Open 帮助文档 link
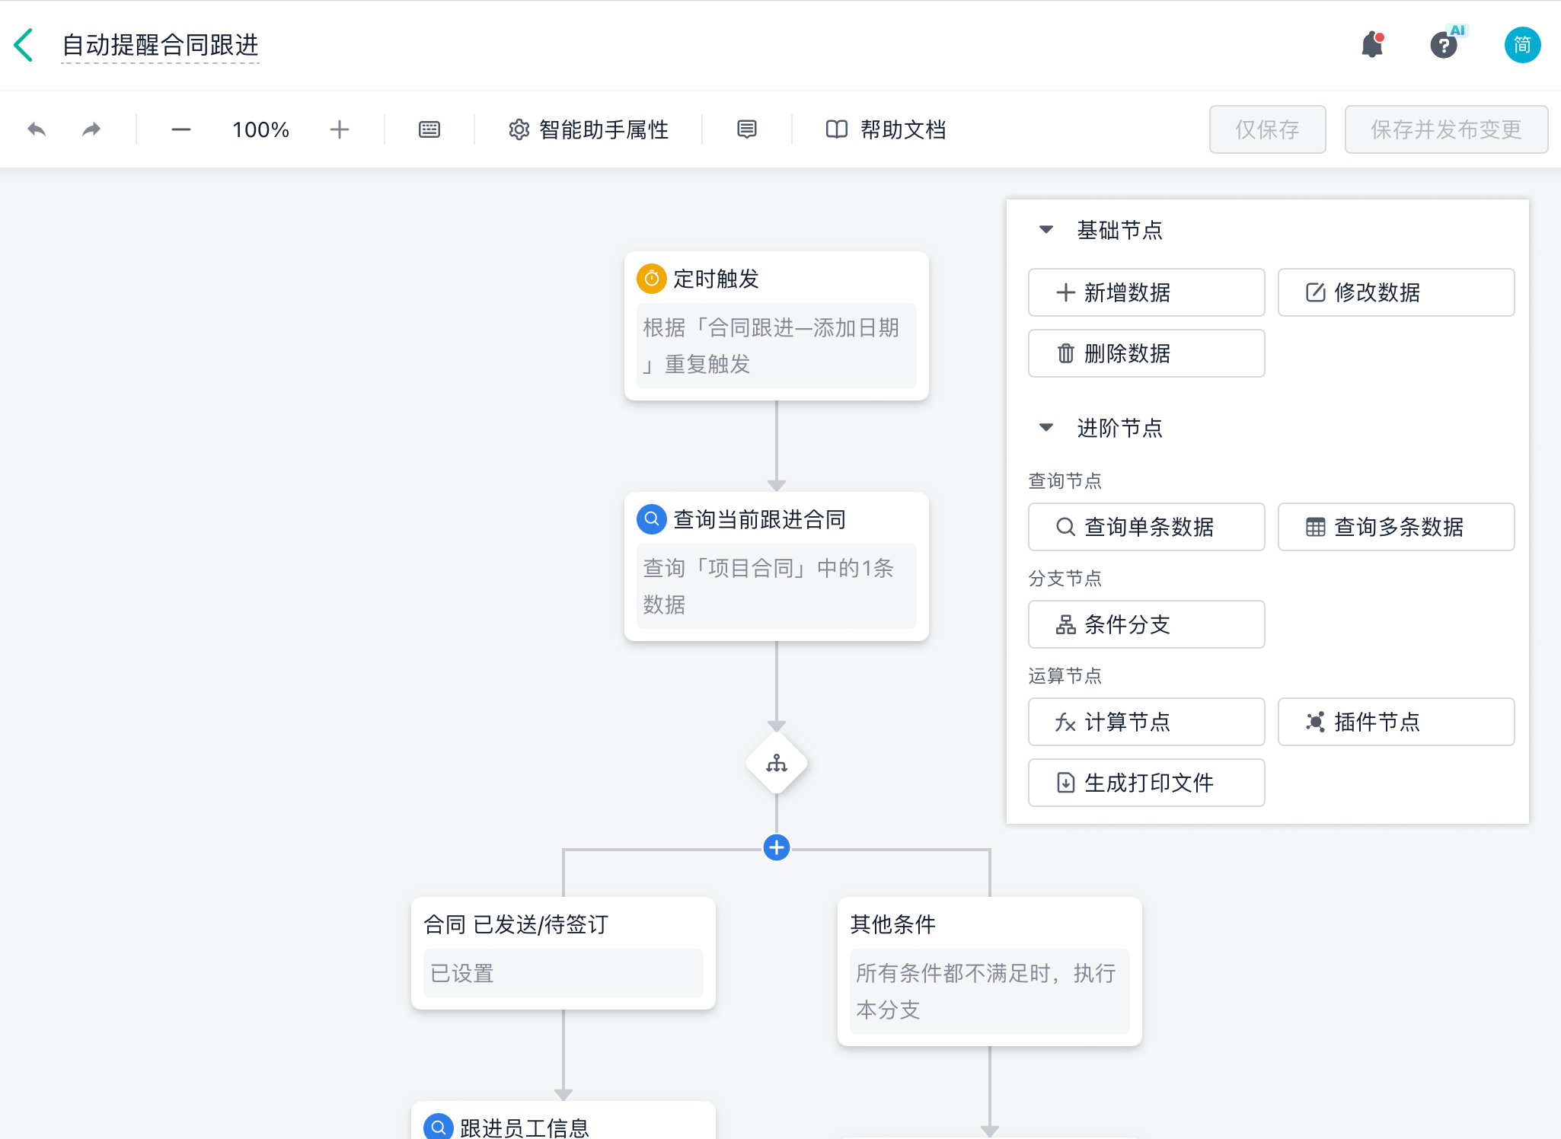Viewport: 1561px width, 1139px height. tap(886, 129)
